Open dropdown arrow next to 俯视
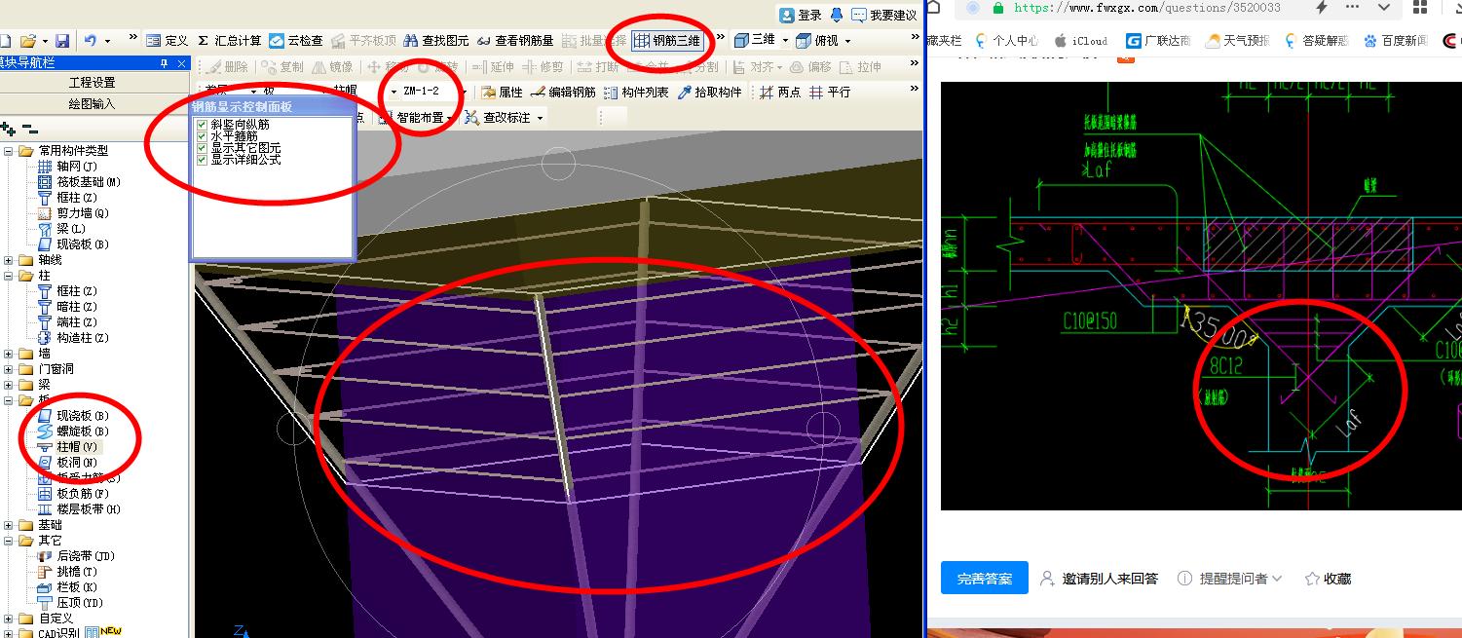This screenshot has width=1462, height=638. tap(847, 41)
